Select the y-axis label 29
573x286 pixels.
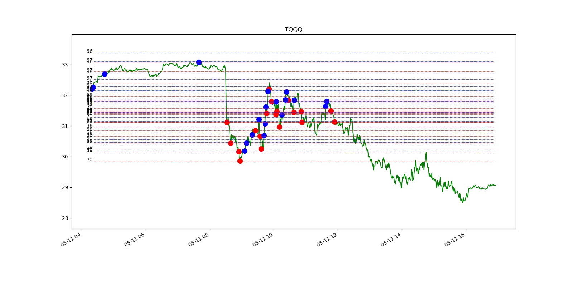[65, 187]
